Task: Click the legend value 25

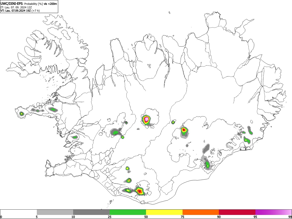Action: tap(110, 217)
